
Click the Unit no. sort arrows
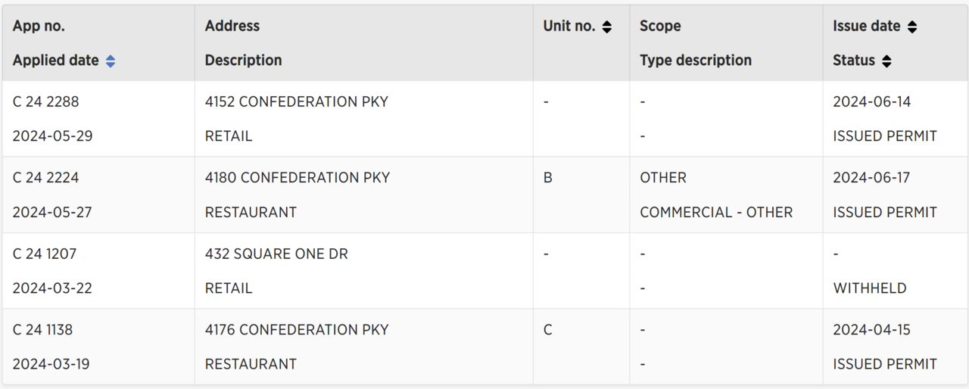coord(606,27)
